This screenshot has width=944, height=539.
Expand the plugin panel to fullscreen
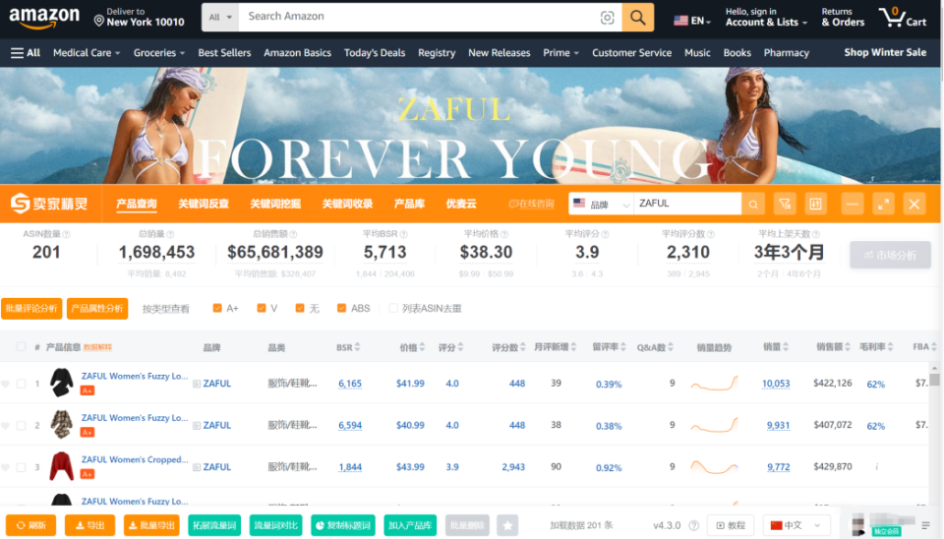pos(883,205)
